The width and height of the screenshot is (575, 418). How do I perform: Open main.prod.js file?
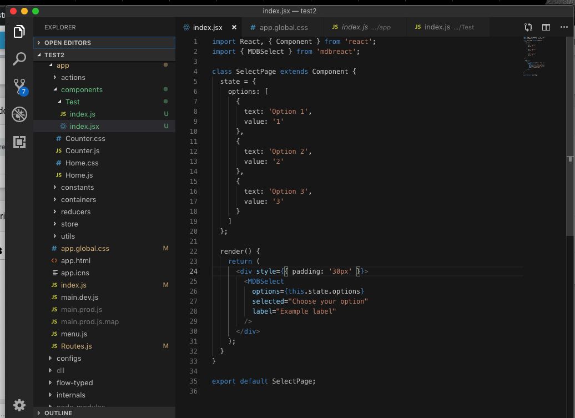point(104,309)
